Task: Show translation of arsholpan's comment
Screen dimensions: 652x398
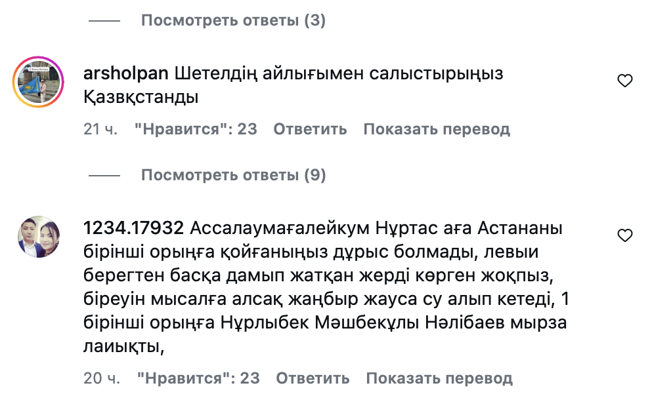Action: pyautogui.click(x=437, y=129)
